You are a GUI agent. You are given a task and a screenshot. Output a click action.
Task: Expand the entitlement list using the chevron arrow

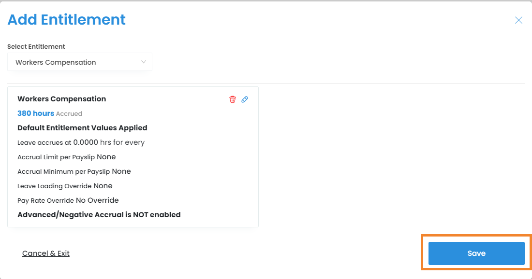click(x=144, y=62)
